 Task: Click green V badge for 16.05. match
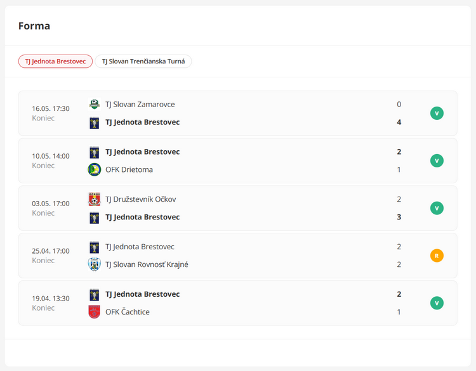click(437, 114)
